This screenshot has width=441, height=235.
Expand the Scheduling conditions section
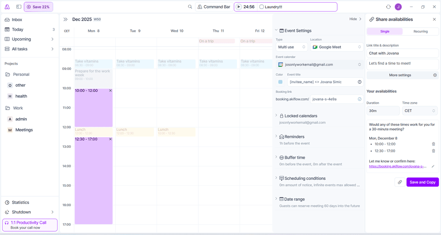pos(276,178)
